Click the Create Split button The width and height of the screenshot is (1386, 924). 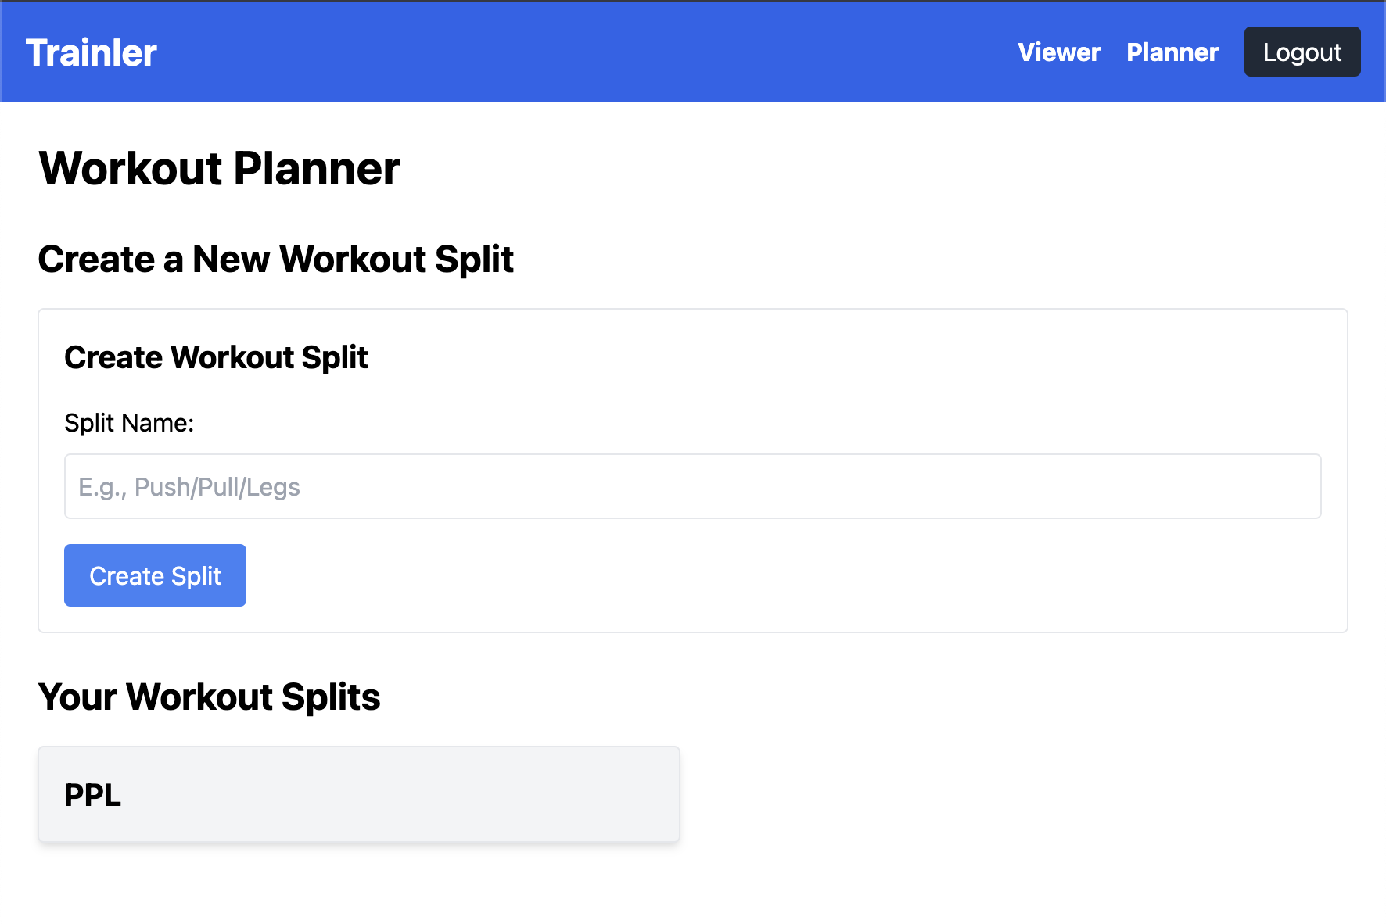pyautogui.click(x=154, y=575)
